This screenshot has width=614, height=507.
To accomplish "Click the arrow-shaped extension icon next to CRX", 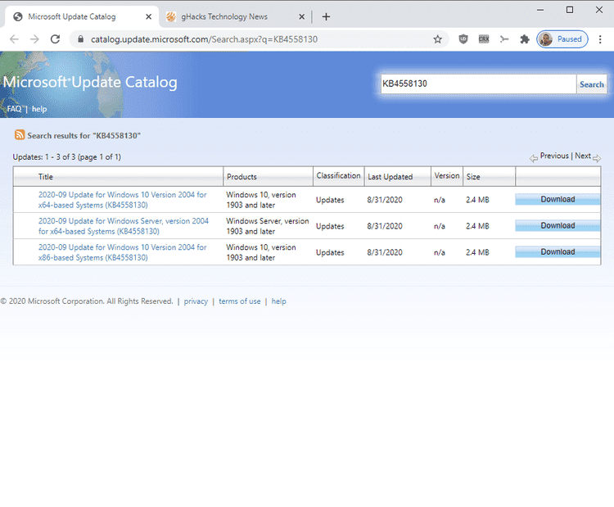I will click(x=504, y=39).
